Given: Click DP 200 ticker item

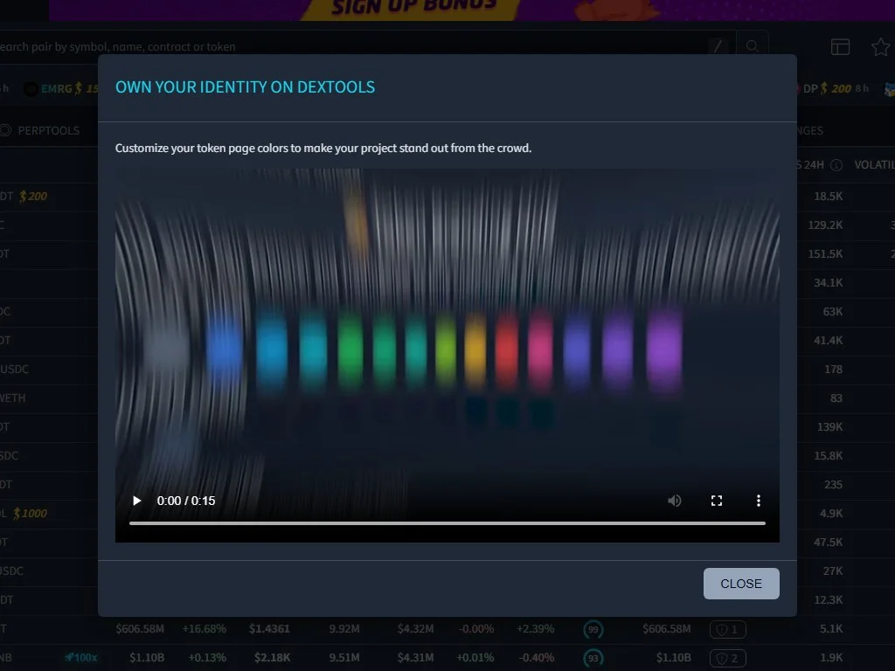Looking at the screenshot, I should coord(832,88).
